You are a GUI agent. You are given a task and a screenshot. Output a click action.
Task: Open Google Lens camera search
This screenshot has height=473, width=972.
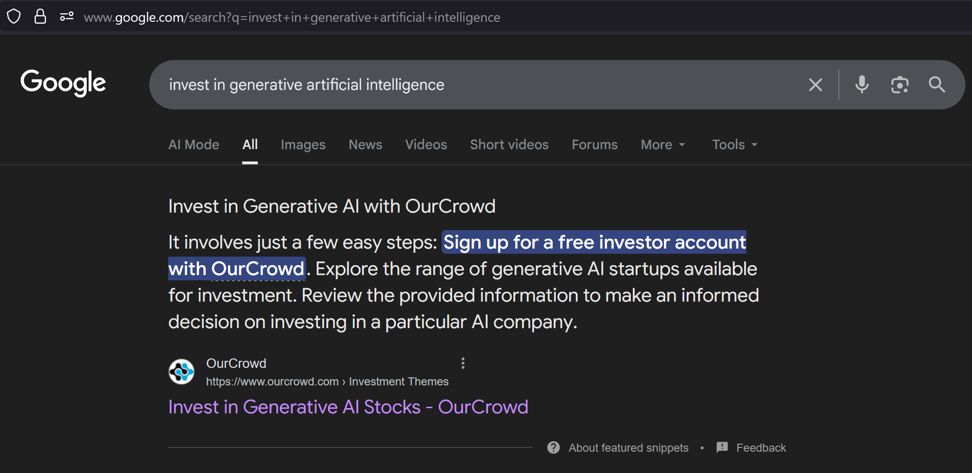tap(899, 84)
